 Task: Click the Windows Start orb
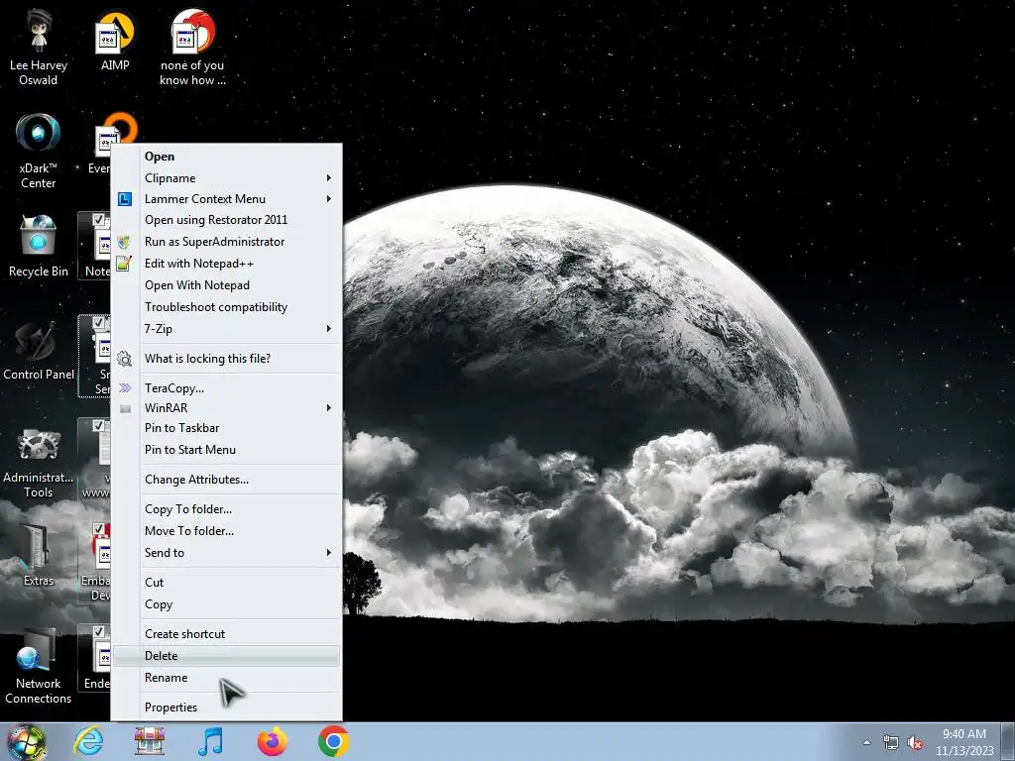26,742
